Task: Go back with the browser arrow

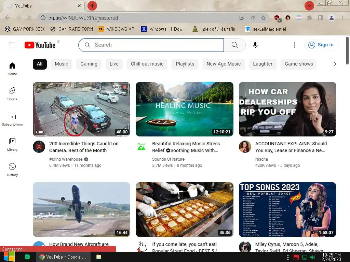Action: pyautogui.click(x=8, y=18)
